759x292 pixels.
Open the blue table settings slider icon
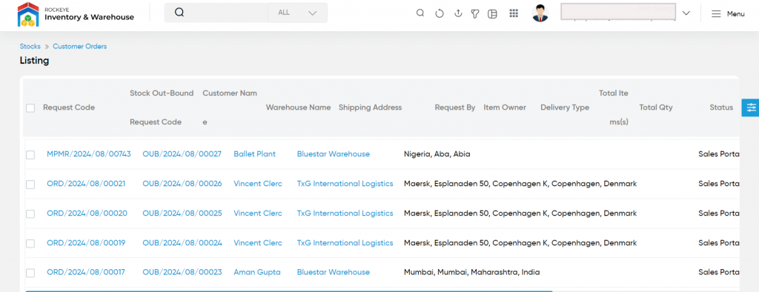pyautogui.click(x=751, y=107)
